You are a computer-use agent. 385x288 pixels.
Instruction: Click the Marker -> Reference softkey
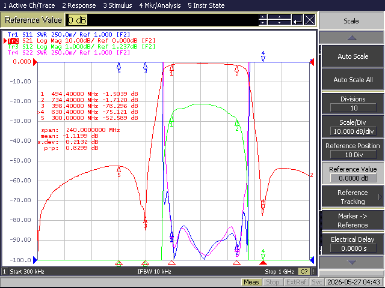(x=353, y=220)
